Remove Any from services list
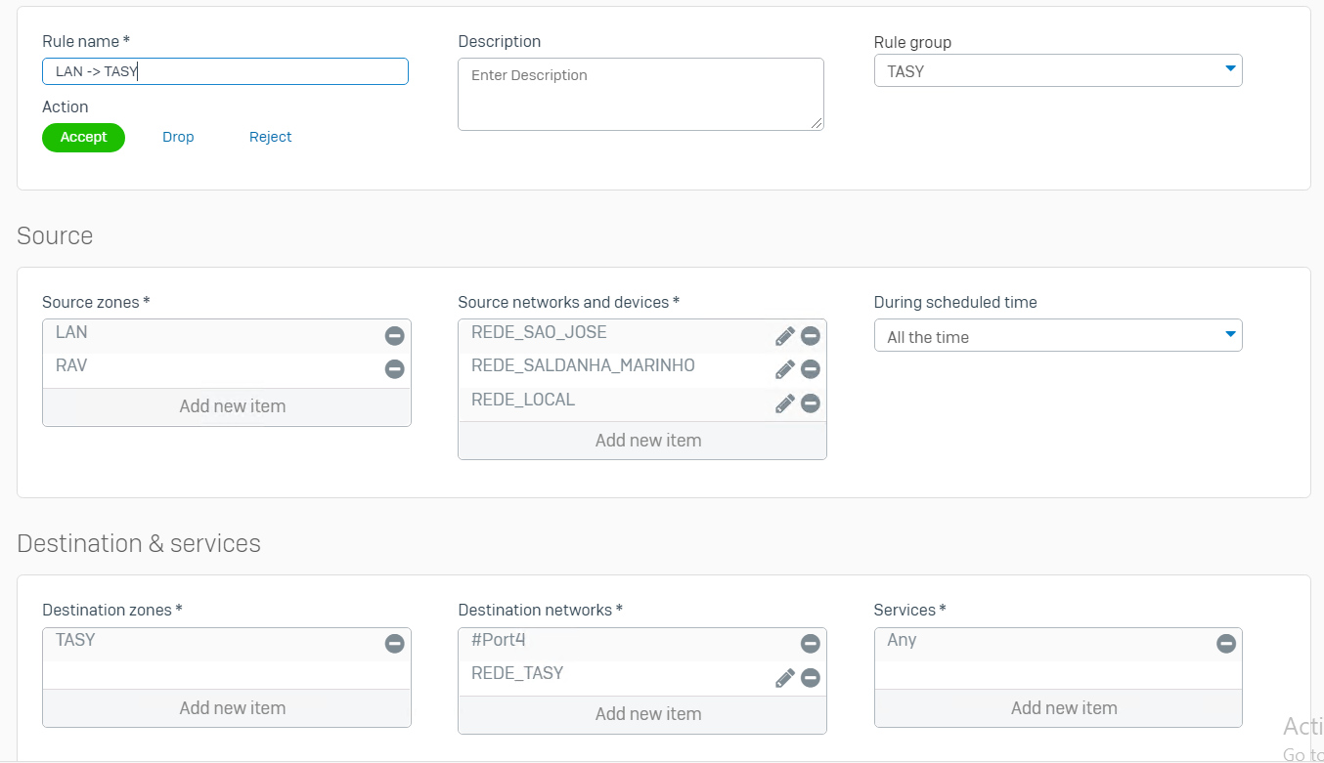The height and width of the screenshot is (763, 1324). (1225, 644)
